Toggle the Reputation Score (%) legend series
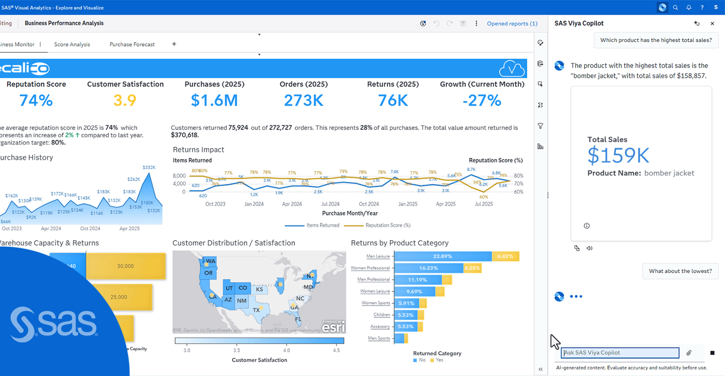 (378, 225)
